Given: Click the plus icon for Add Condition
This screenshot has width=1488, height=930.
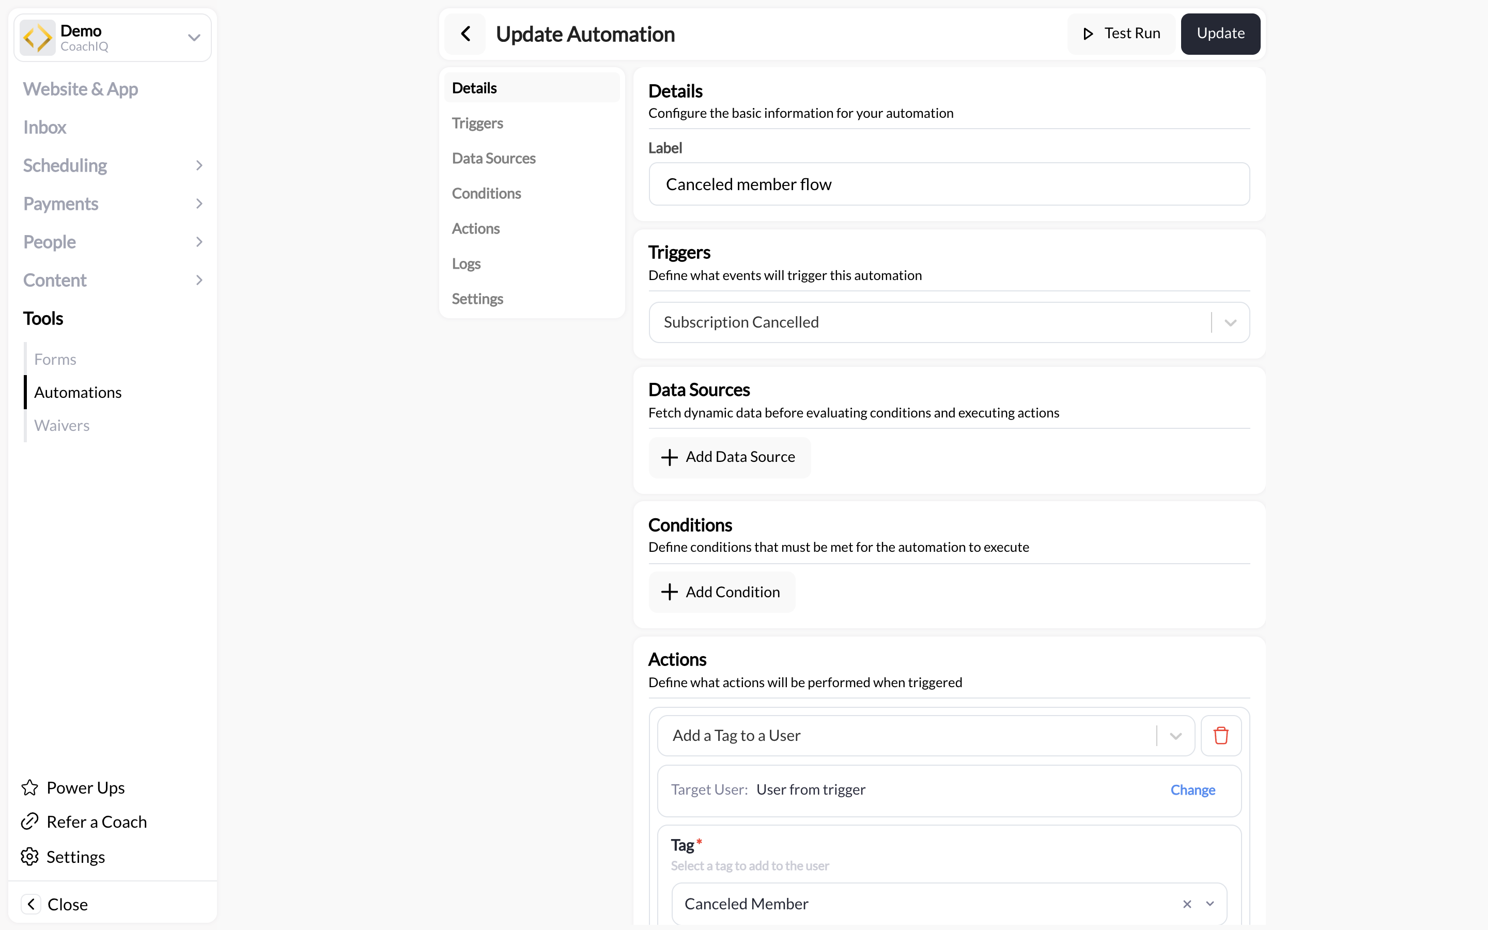Looking at the screenshot, I should tap(669, 592).
